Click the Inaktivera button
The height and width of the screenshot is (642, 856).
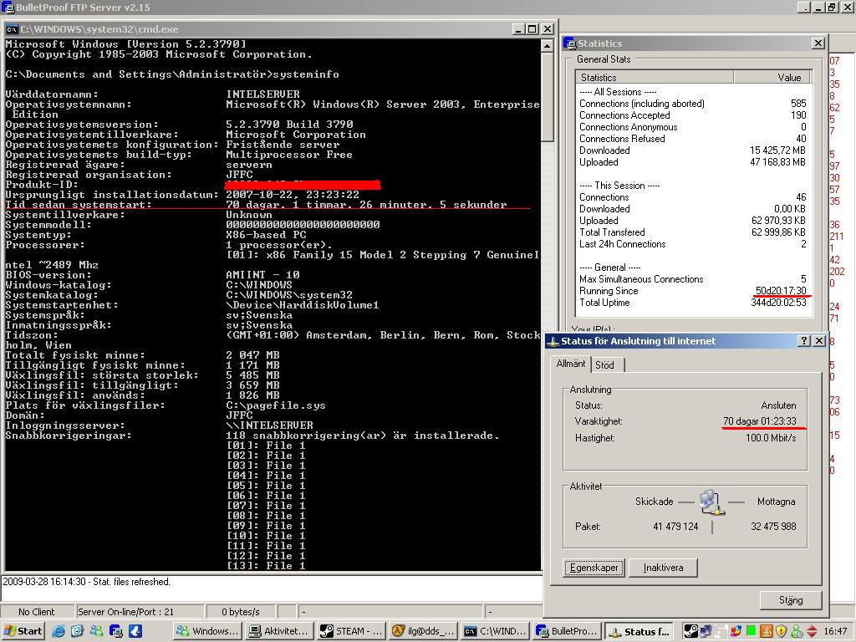(663, 568)
